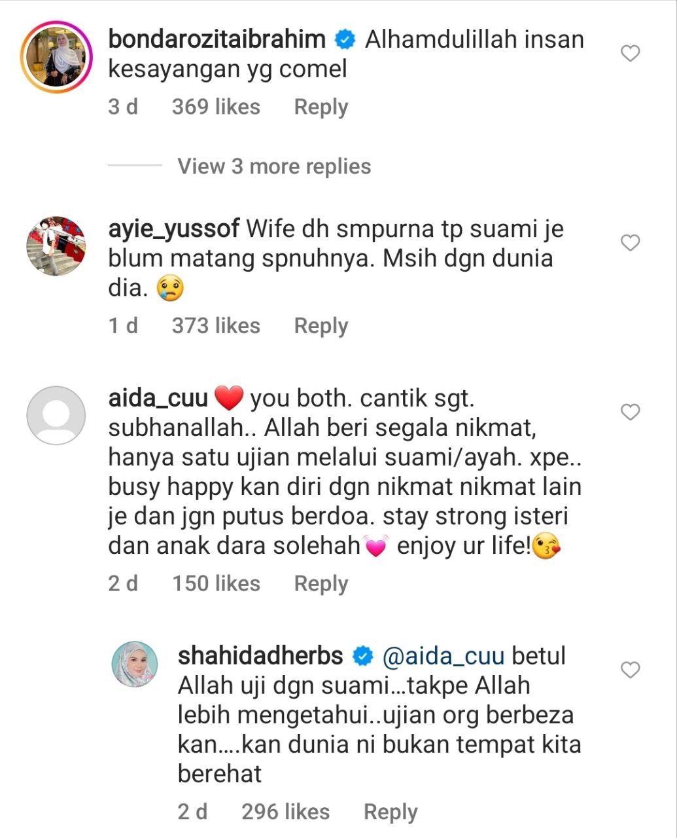Expand View 3 more replies
The image size is (677, 838).
[x=274, y=166]
